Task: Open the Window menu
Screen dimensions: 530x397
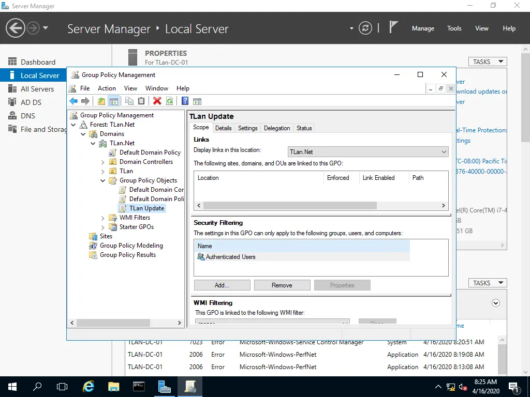Action: click(157, 88)
